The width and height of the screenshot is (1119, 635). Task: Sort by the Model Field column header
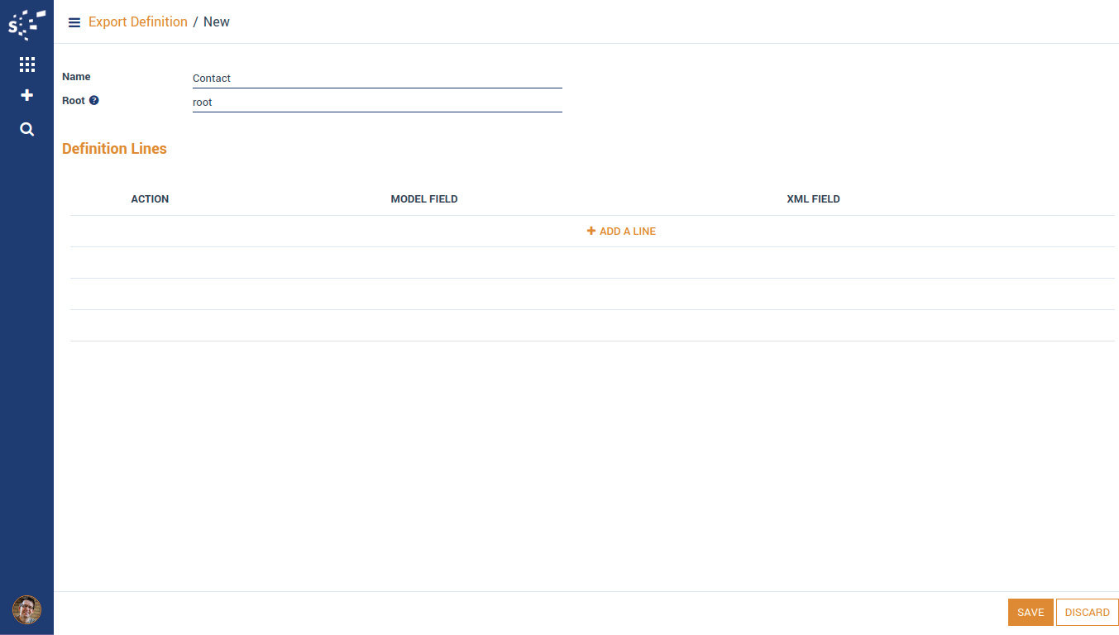(x=424, y=199)
